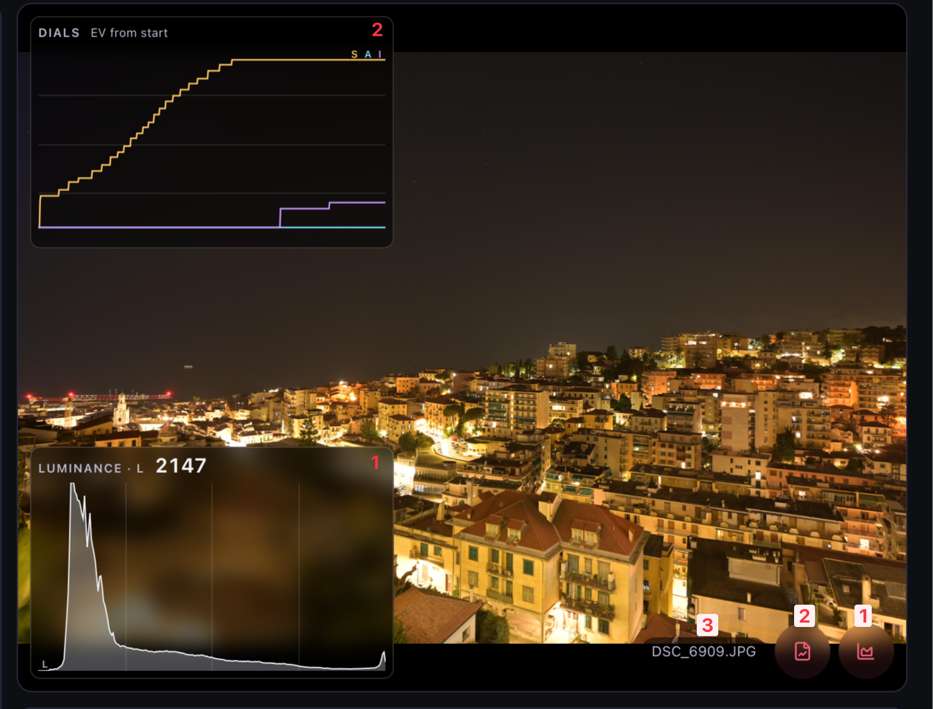Click the document-with-graph dials button
This screenshot has width=933, height=709.
tap(802, 651)
